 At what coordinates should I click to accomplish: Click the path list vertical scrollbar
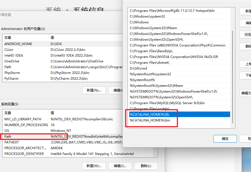(233, 77)
